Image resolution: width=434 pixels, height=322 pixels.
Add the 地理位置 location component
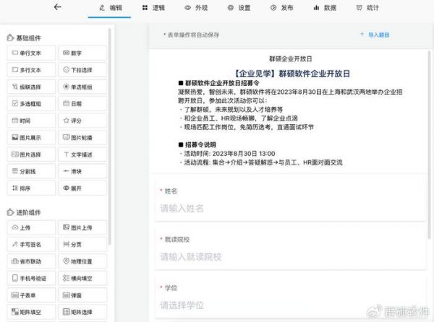[x=82, y=261]
